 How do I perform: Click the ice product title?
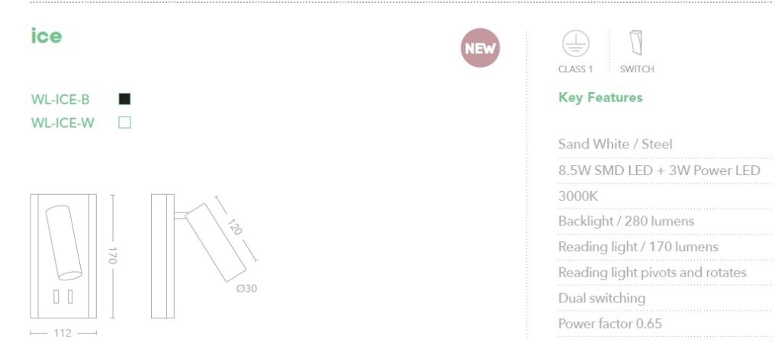pyautogui.click(x=47, y=36)
